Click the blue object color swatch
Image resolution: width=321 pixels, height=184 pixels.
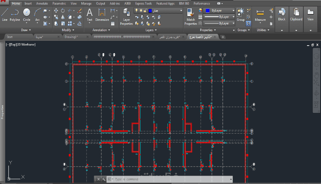pos(207,10)
